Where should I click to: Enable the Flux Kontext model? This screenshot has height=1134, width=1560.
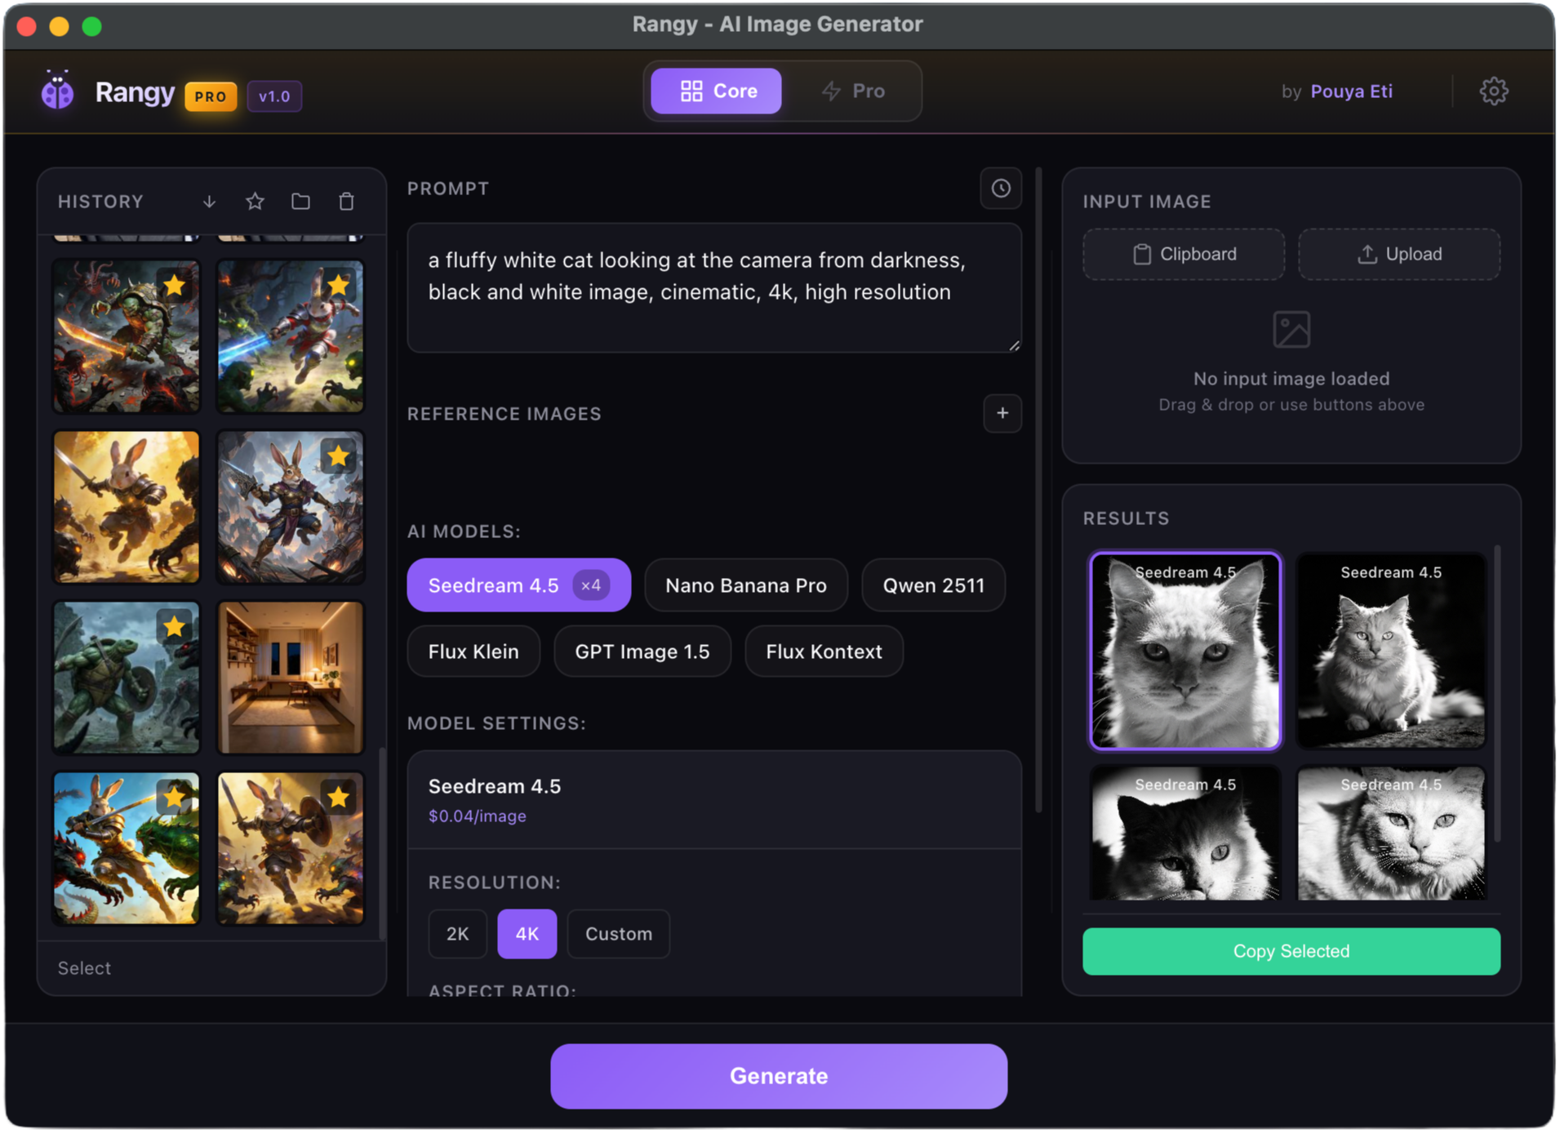click(x=823, y=651)
